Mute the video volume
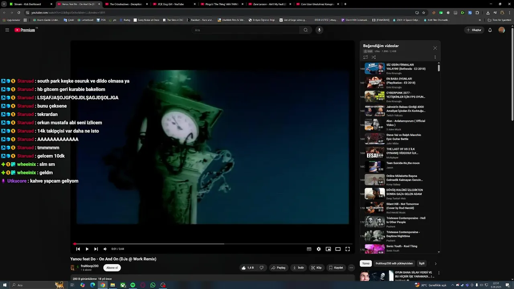Viewport: 514px width, 289px height. (105, 249)
